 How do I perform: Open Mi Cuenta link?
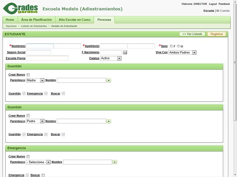pos(223,11)
